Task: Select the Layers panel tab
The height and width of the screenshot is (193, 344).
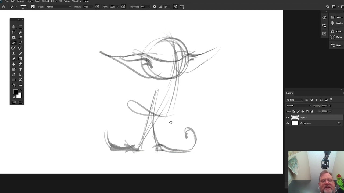Action: click(289, 93)
